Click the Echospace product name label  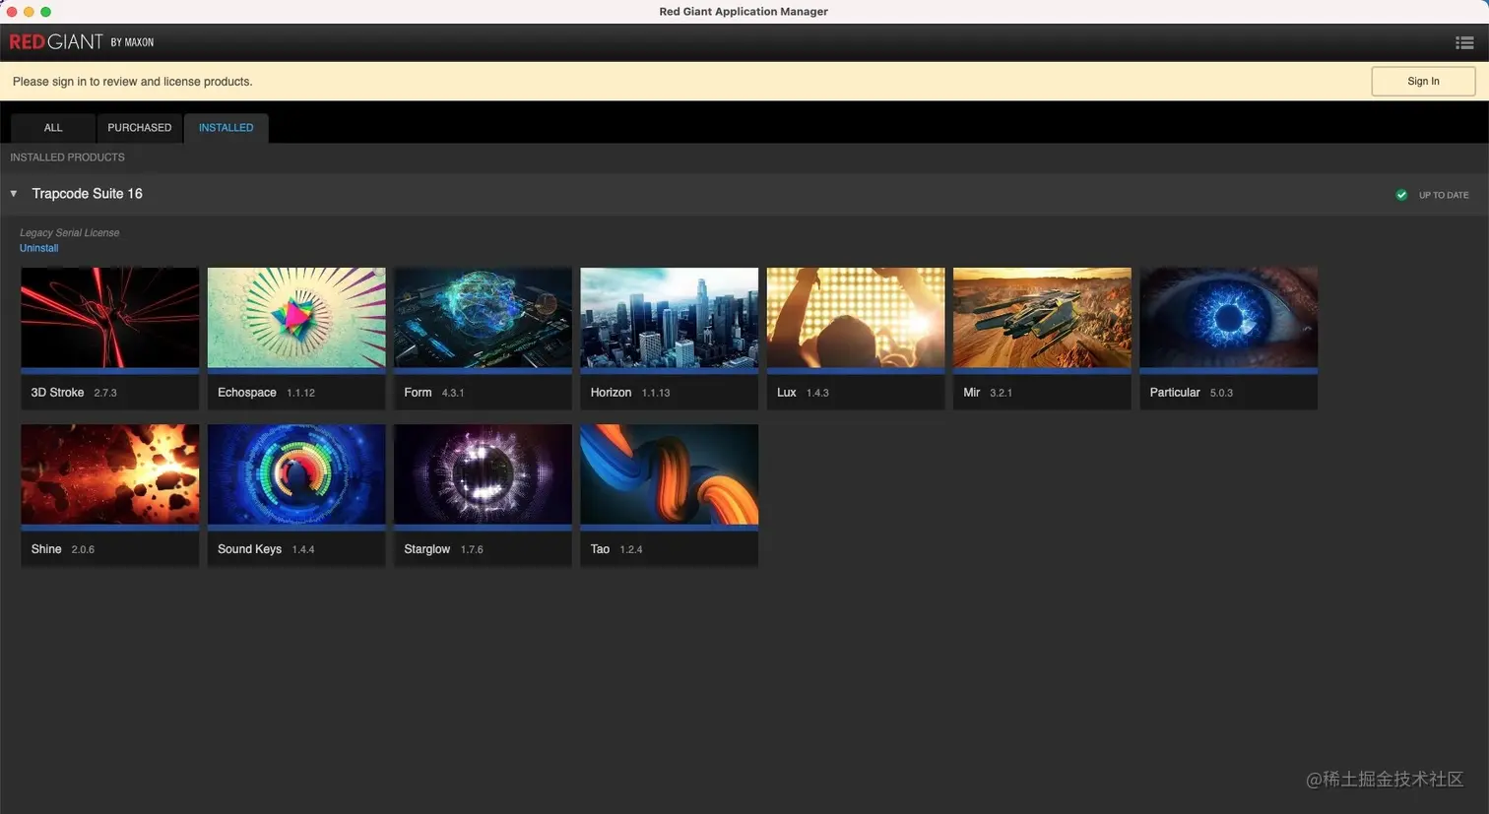246,393
